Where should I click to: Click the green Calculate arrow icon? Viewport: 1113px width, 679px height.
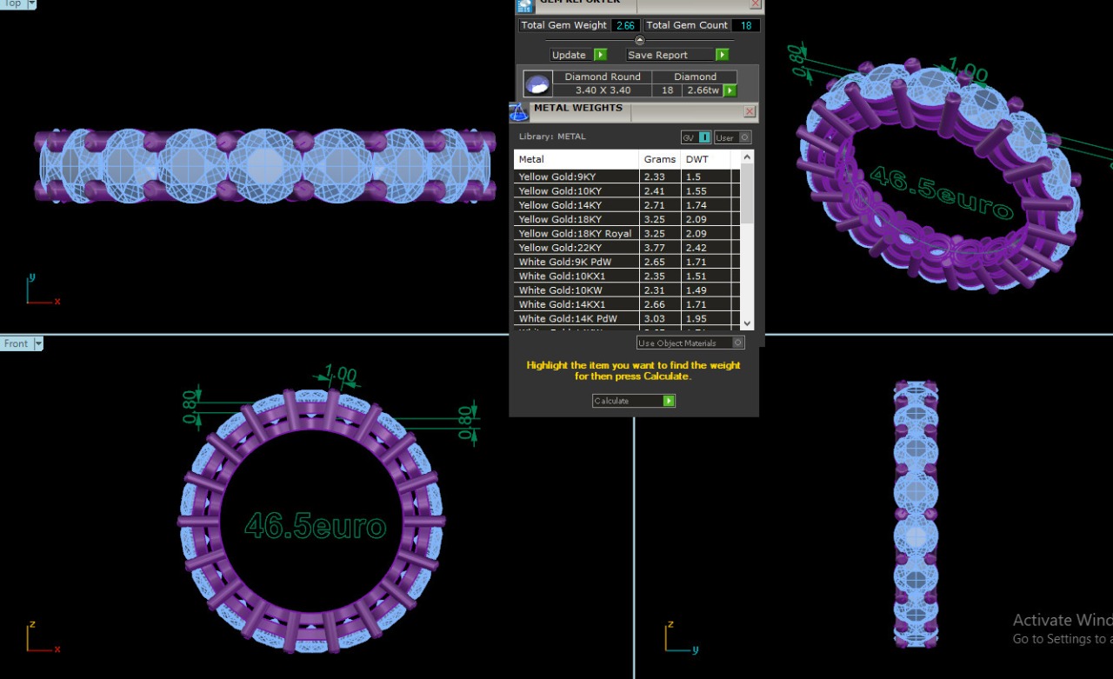(669, 401)
